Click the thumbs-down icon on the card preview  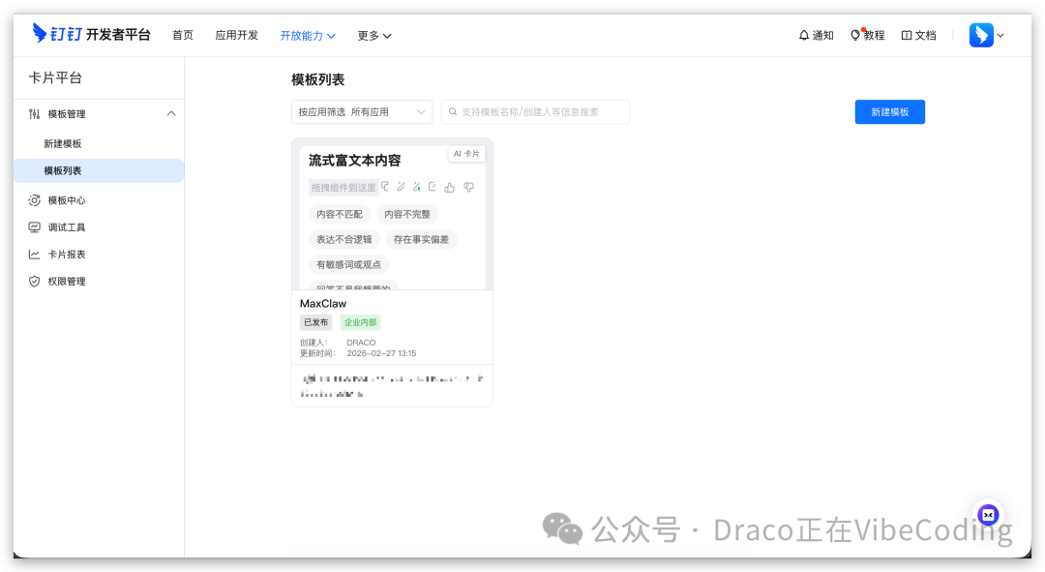click(x=468, y=187)
